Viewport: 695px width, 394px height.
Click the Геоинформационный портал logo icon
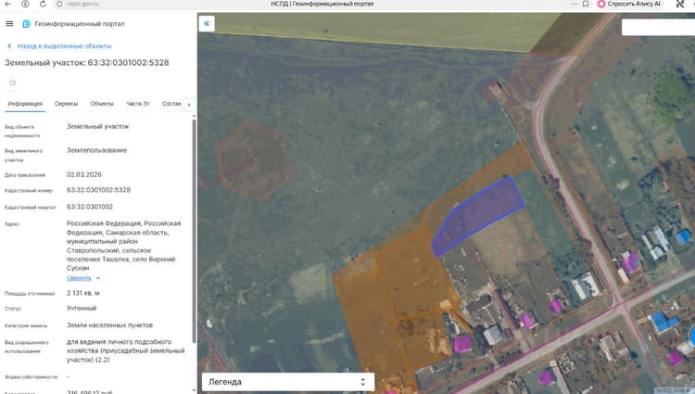[x=26, y=24]
